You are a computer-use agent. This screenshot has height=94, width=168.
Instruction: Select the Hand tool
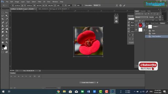point(3,42)
